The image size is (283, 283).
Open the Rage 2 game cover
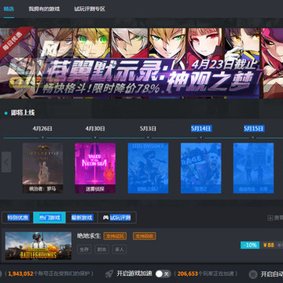[x=201, y=168]
